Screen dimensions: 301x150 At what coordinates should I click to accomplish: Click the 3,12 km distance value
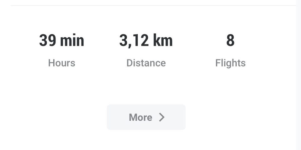point(146,41)
